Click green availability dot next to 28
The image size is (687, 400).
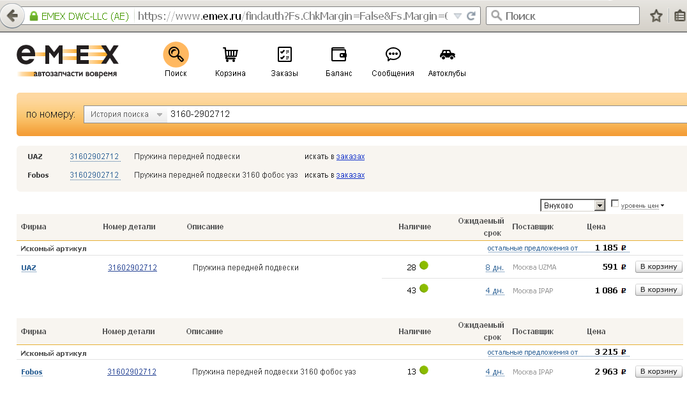pyautogui.click(x=424, y=265)
